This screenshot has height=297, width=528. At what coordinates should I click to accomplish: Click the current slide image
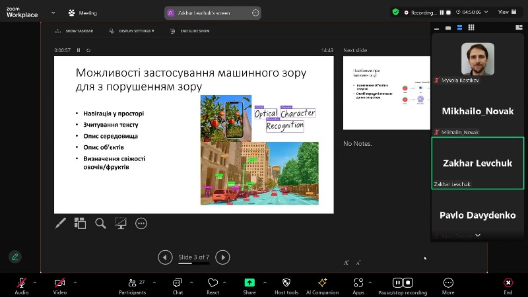194,135
